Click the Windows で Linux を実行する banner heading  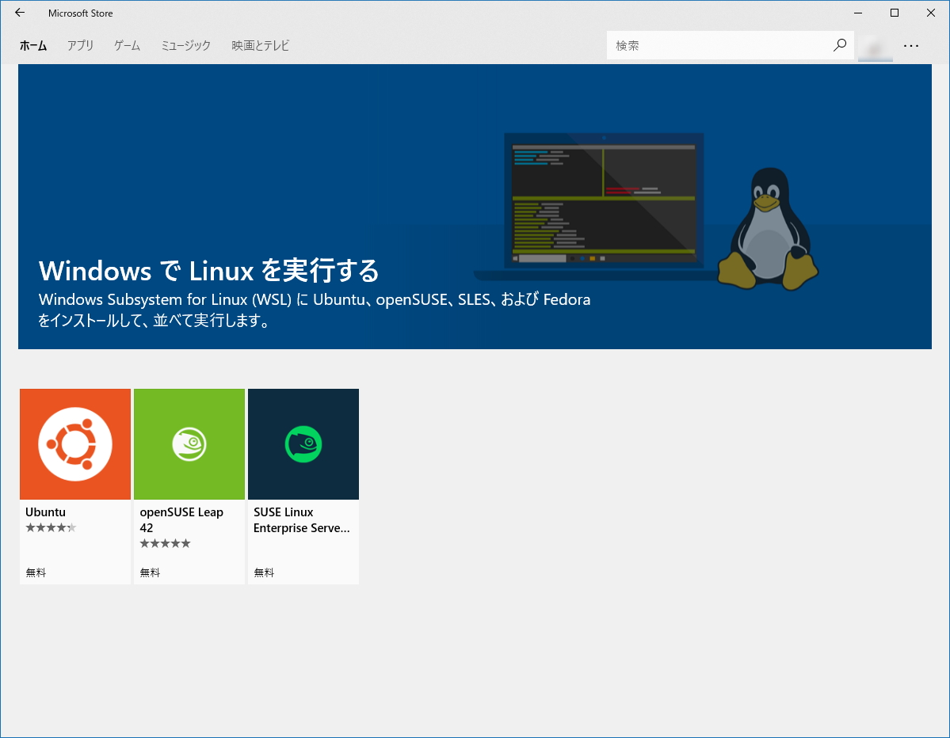pos(209,271)
